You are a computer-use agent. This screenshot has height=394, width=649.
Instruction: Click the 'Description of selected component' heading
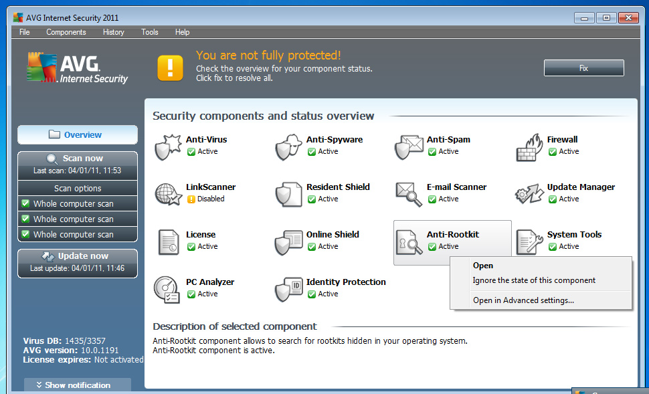point(235,326)
